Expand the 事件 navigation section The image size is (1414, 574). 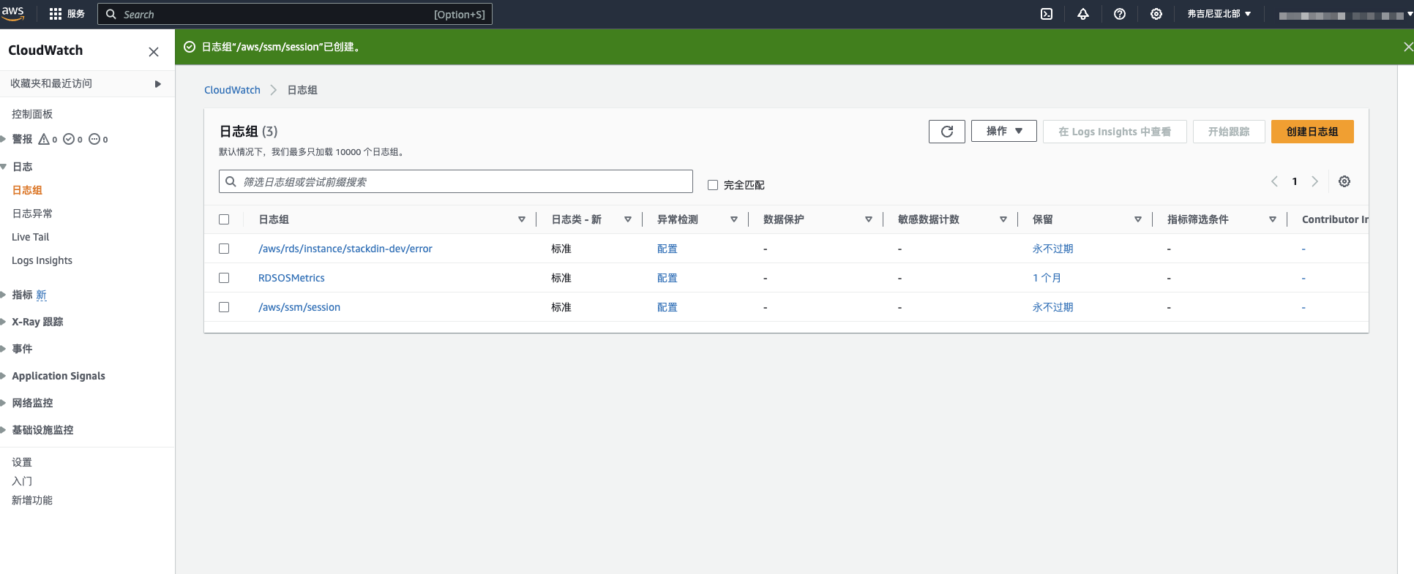point(3,349)
